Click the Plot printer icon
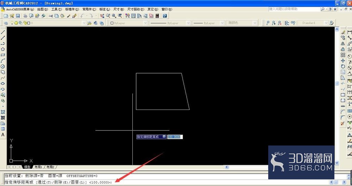 pyautogui.click(x=25, y=16)
